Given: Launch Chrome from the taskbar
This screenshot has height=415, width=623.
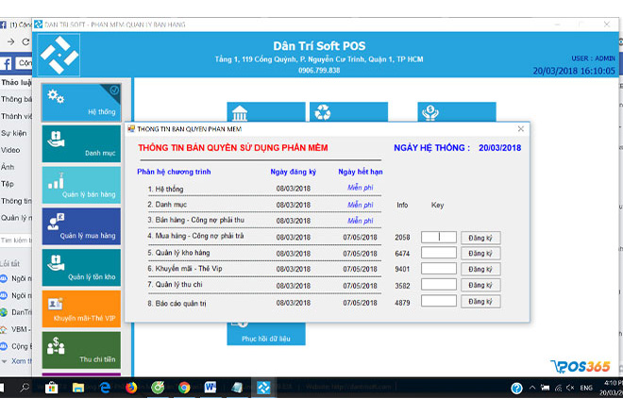Looking at the screenshot, I should pyautogui.click(x=184, y=388).
